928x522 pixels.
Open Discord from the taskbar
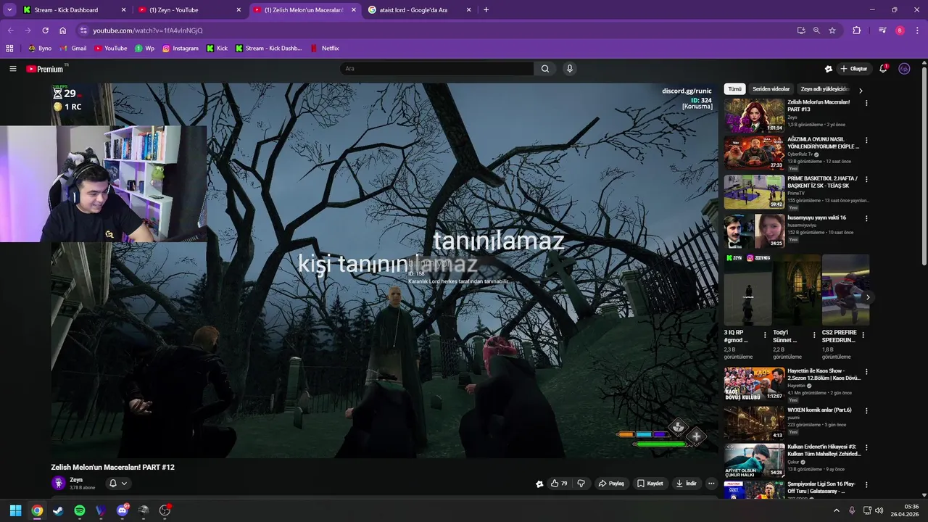tap(122, 510)
